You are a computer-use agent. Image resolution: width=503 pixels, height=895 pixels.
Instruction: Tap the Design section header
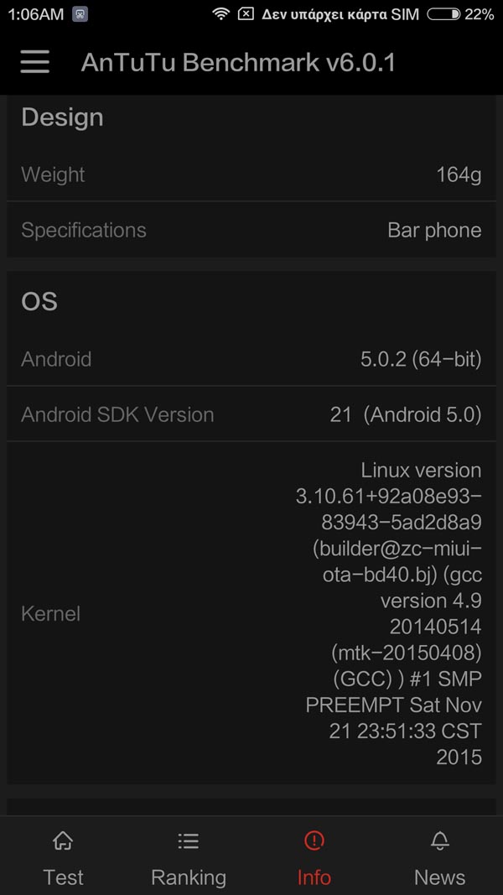pyautogui.click(x=62, y=118)
